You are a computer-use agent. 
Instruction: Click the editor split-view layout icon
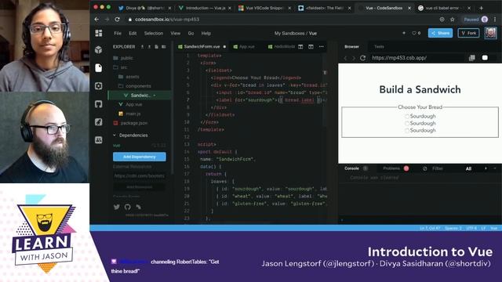(x=311, y=47)
